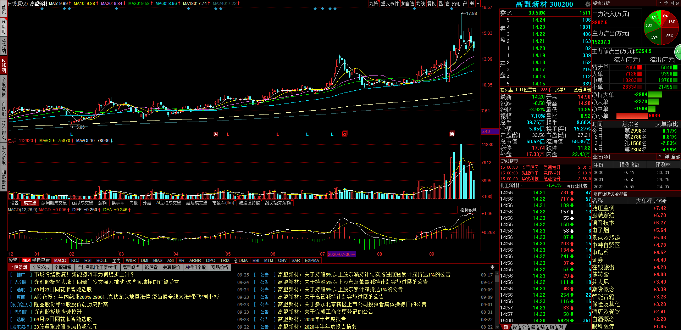
Task: Open the 叠 overlay tool
Action: coord(441,4)
